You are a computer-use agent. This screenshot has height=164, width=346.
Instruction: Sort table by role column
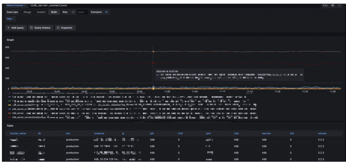[x=236, y=133]
